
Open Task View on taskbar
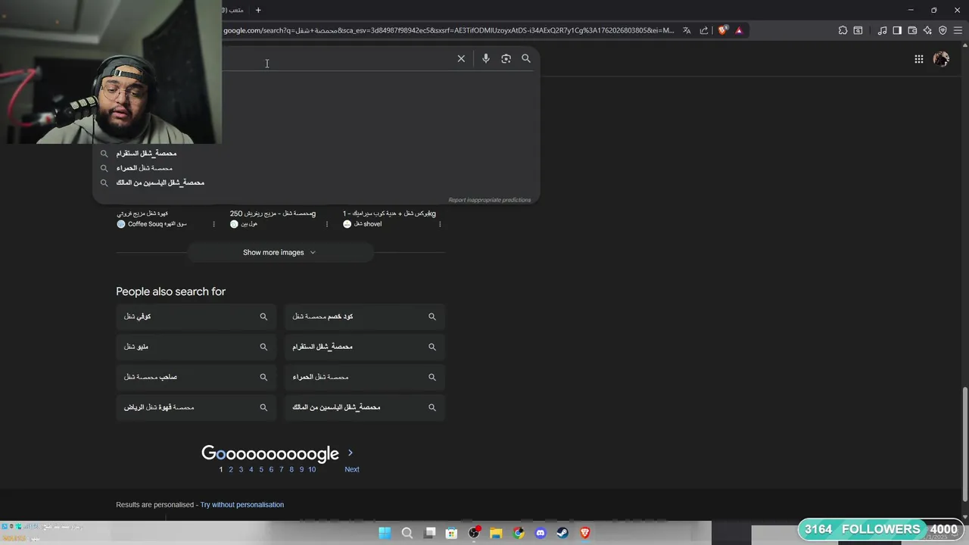430,533
